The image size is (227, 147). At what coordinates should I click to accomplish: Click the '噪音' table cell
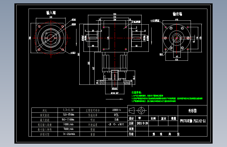pyautogui.click(x=93, y=120)
